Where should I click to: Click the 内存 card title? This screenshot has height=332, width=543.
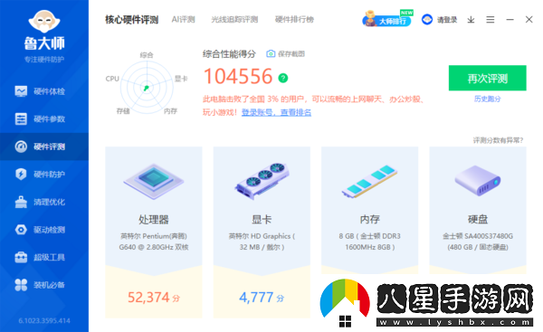tap(369, 220)
